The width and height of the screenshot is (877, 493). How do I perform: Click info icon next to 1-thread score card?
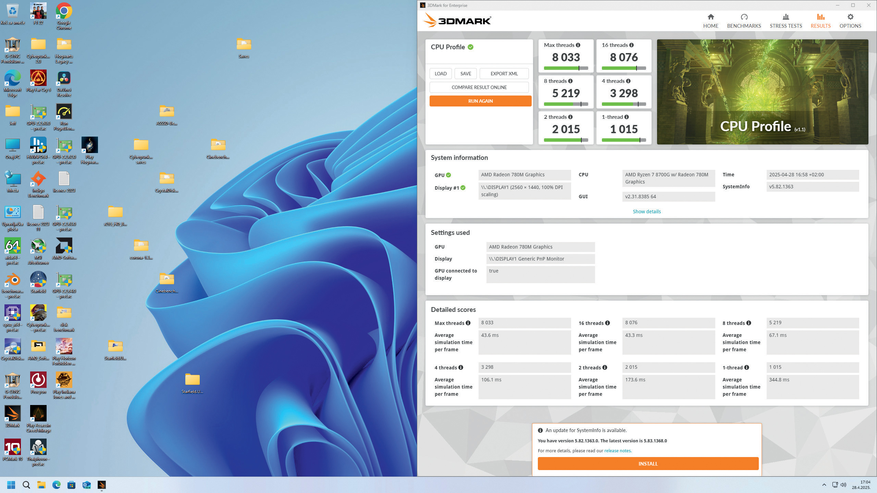coord(626,117)
